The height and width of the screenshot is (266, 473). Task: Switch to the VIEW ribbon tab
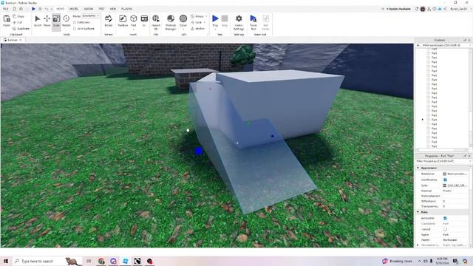pyautogui.click(x=113, y=9)
